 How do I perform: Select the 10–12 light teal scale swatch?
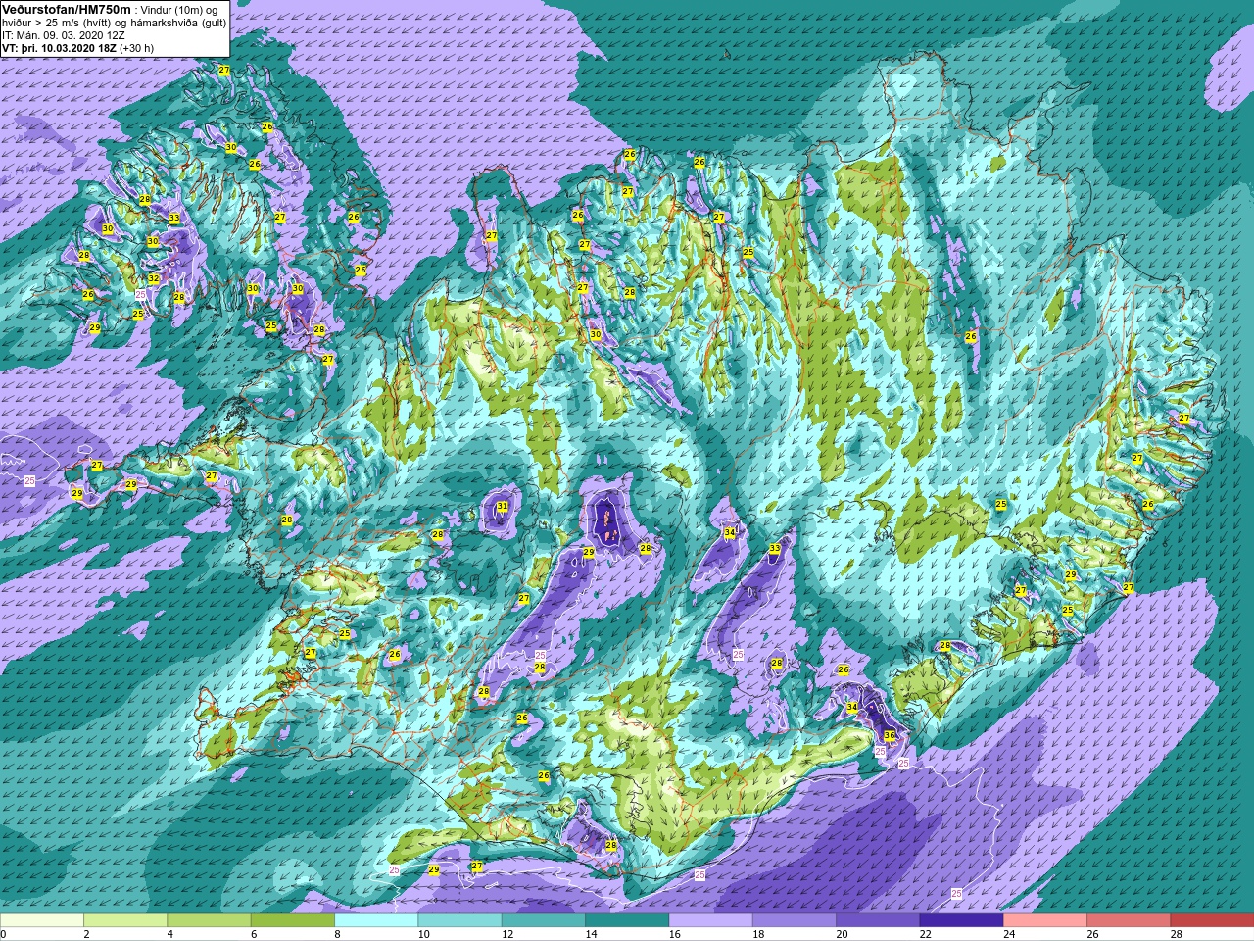pos(459,920)
